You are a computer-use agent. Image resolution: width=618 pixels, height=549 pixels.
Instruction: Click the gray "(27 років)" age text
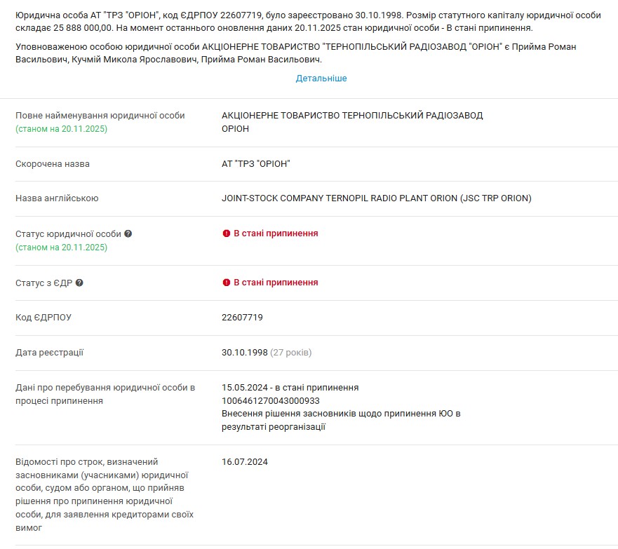pyautogui.click(x=291, y=353)
